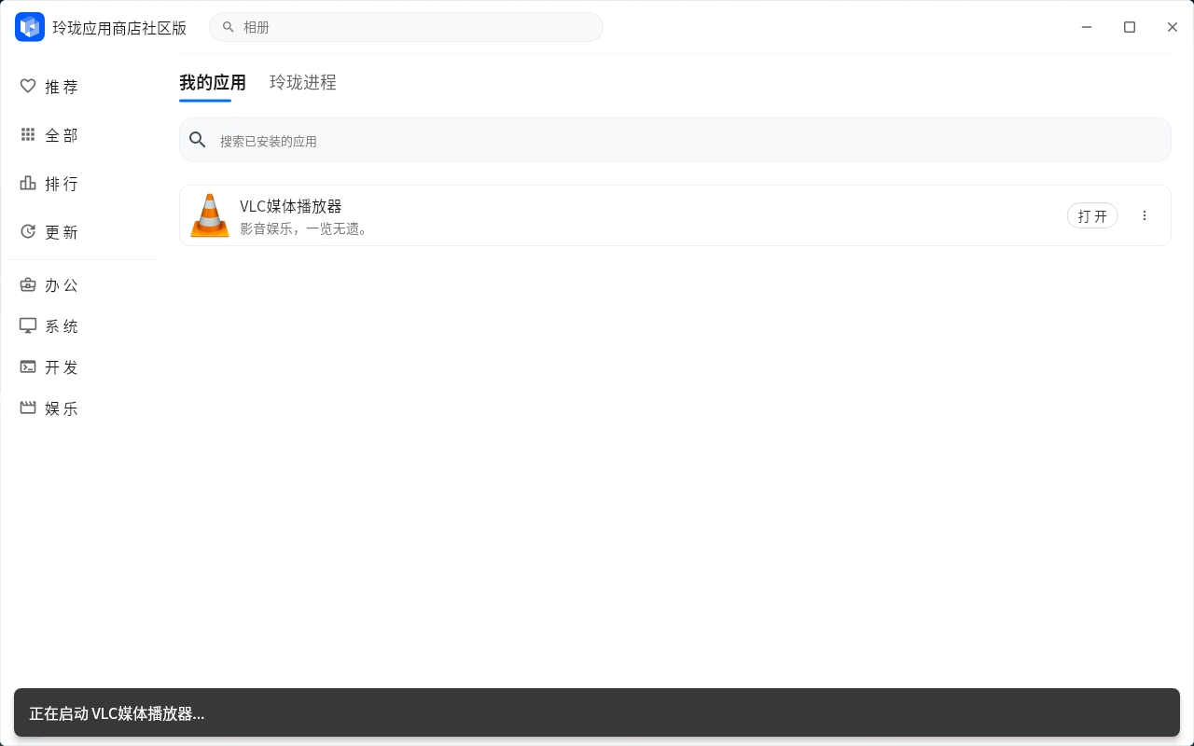
Task: Focus the 搜索已安装的应用 search box
Action: click(675, 140)
